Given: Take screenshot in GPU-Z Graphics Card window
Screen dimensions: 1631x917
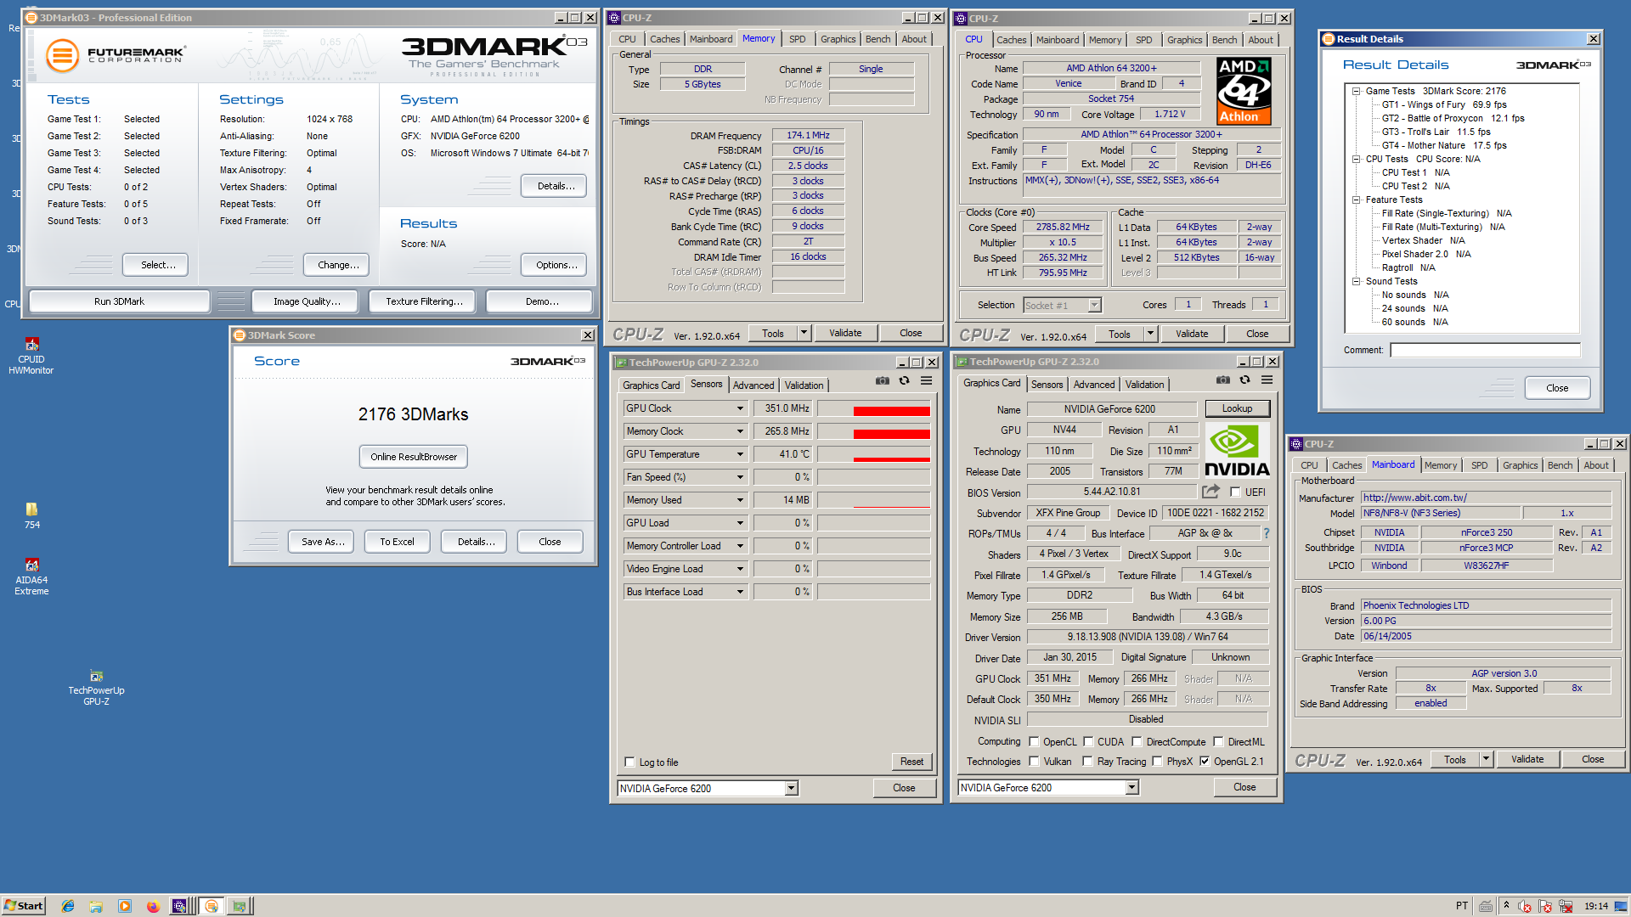Looking at the screenshot, I should (x=1223, y=380).
